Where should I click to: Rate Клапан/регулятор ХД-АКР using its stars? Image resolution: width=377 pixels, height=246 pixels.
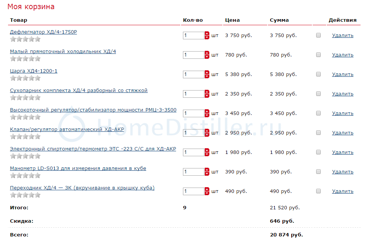tap(25, 136)
